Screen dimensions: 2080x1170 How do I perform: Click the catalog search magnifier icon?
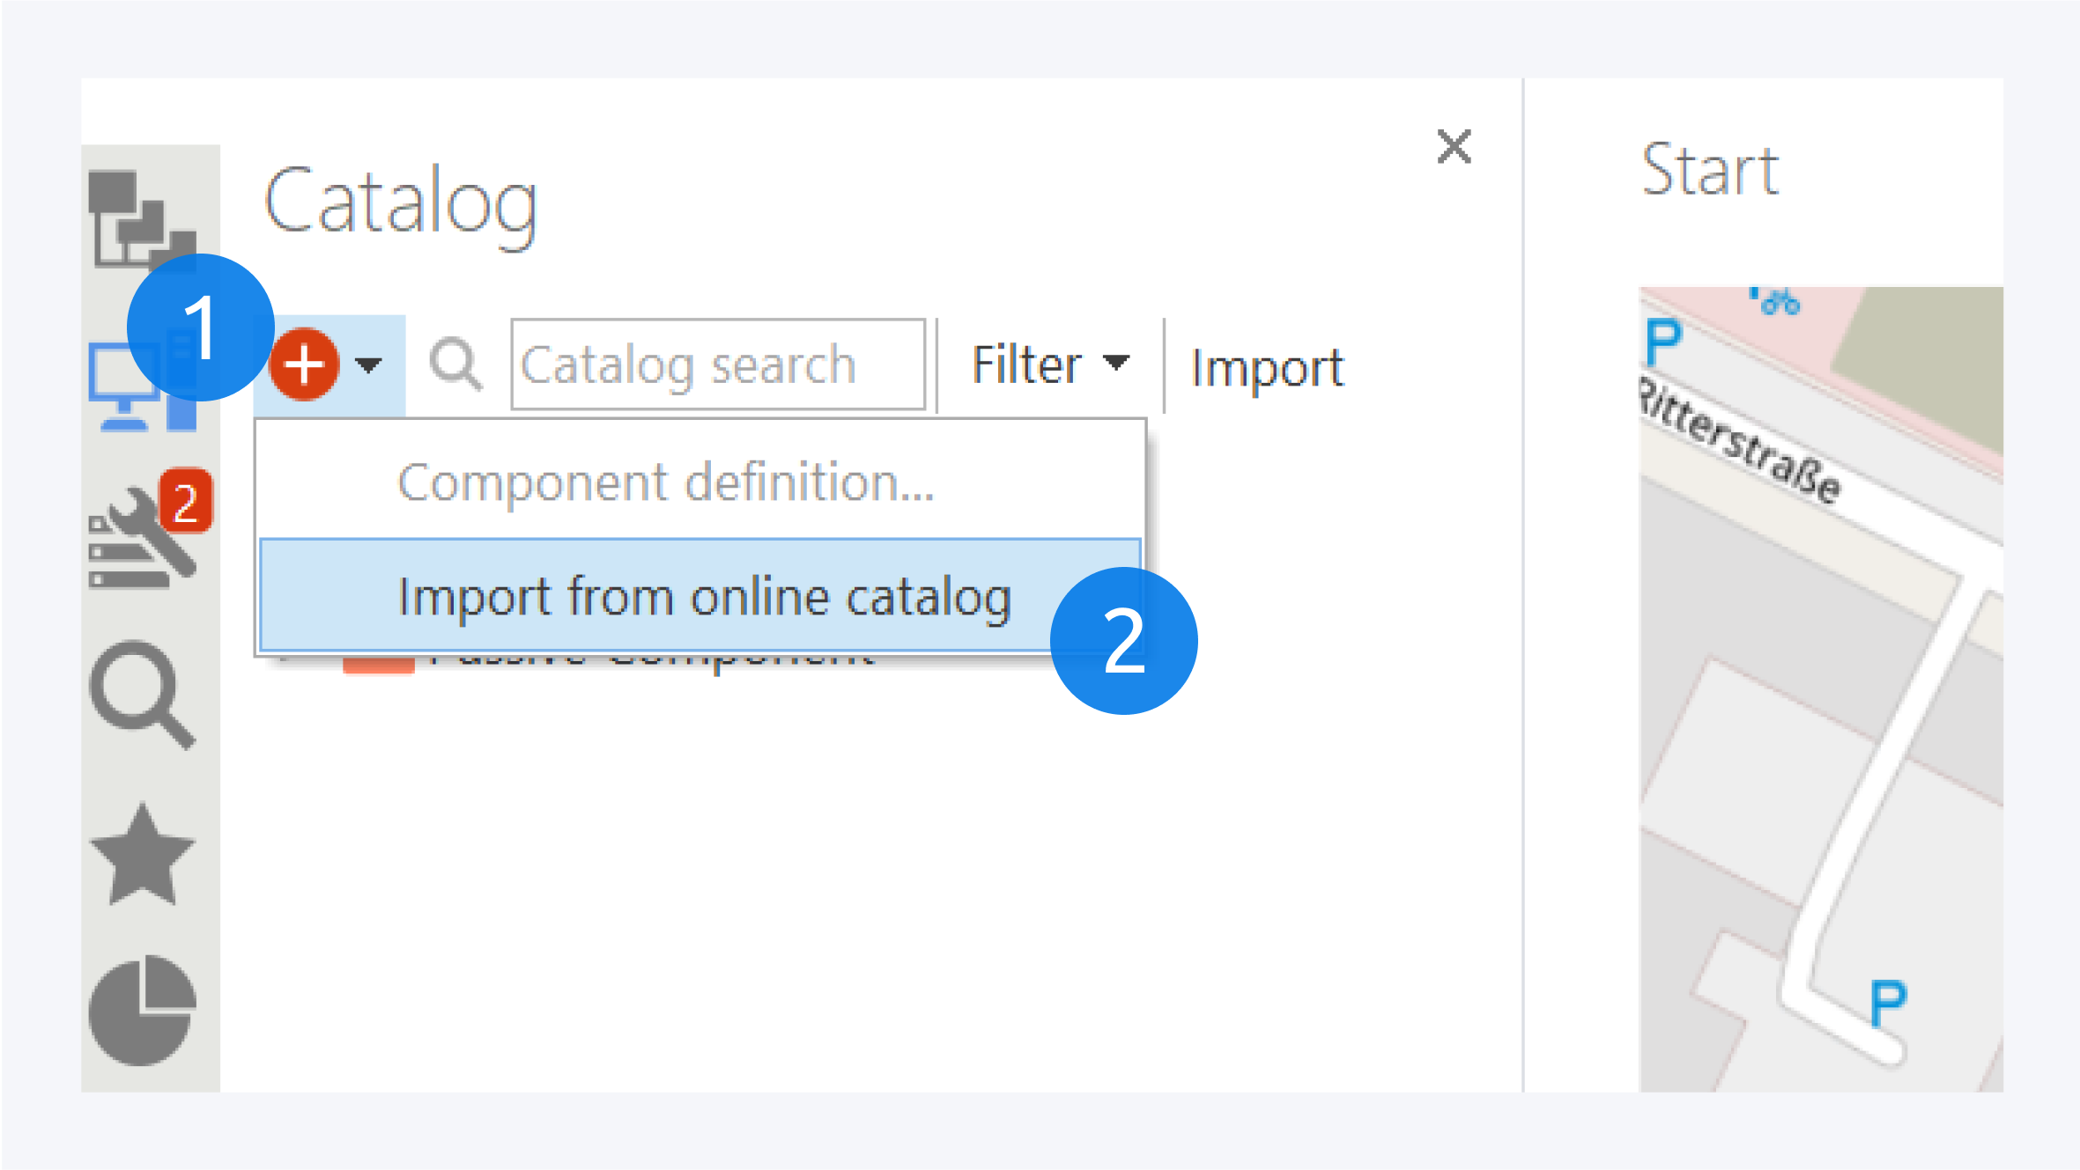[x=455, y=364]
